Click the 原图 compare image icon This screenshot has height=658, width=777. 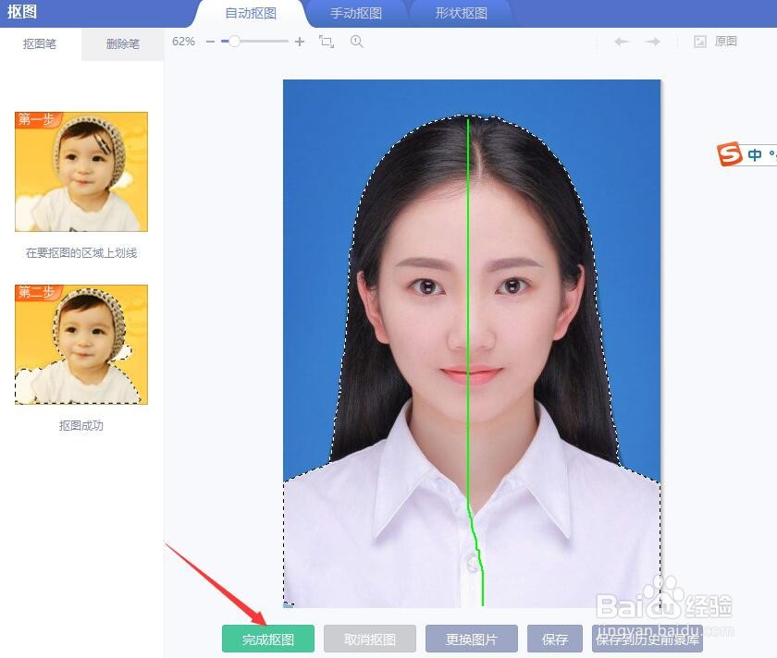pyautogui.click(x=701, y=42)
